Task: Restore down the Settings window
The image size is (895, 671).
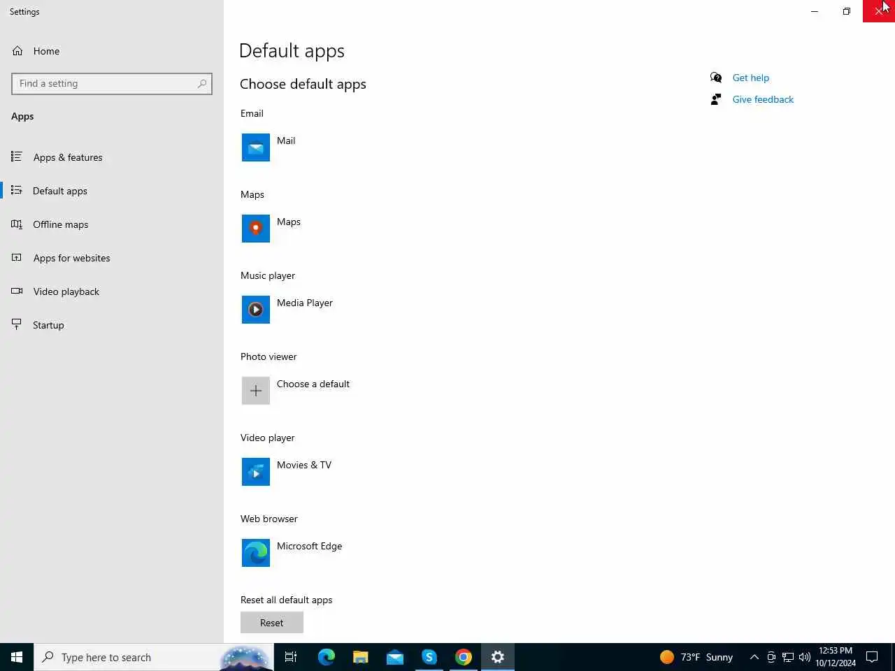Action: [x=847, y=11]
